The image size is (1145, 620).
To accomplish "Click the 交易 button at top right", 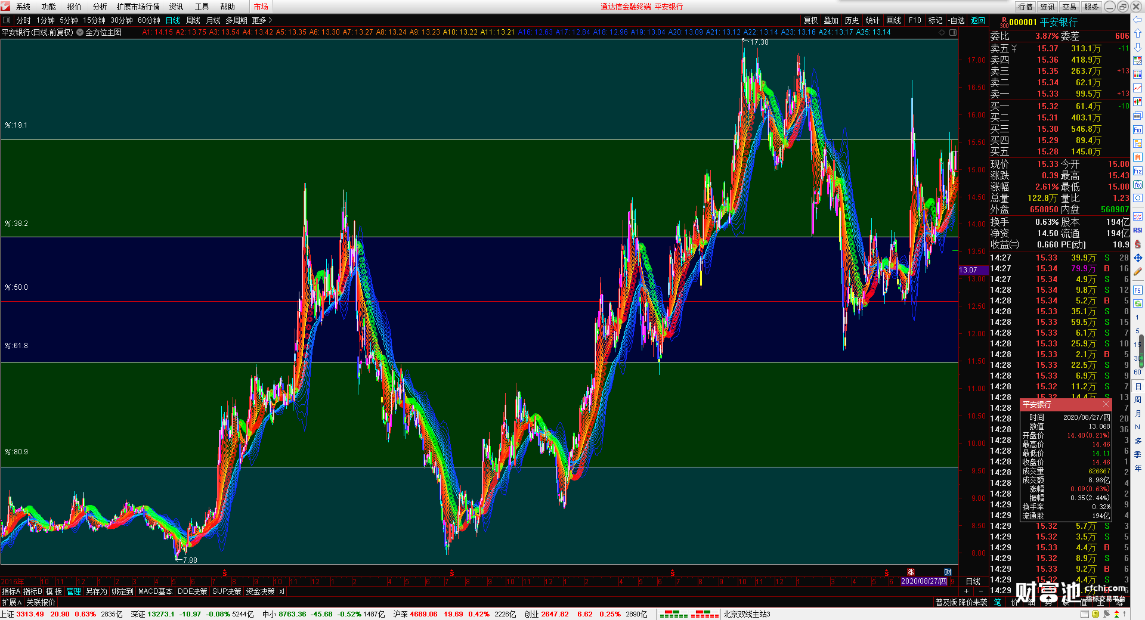I will [1069, 7].
